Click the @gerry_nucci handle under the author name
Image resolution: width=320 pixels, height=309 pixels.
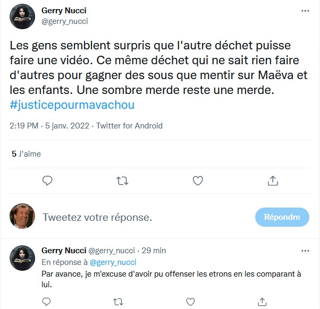[64, 21]
